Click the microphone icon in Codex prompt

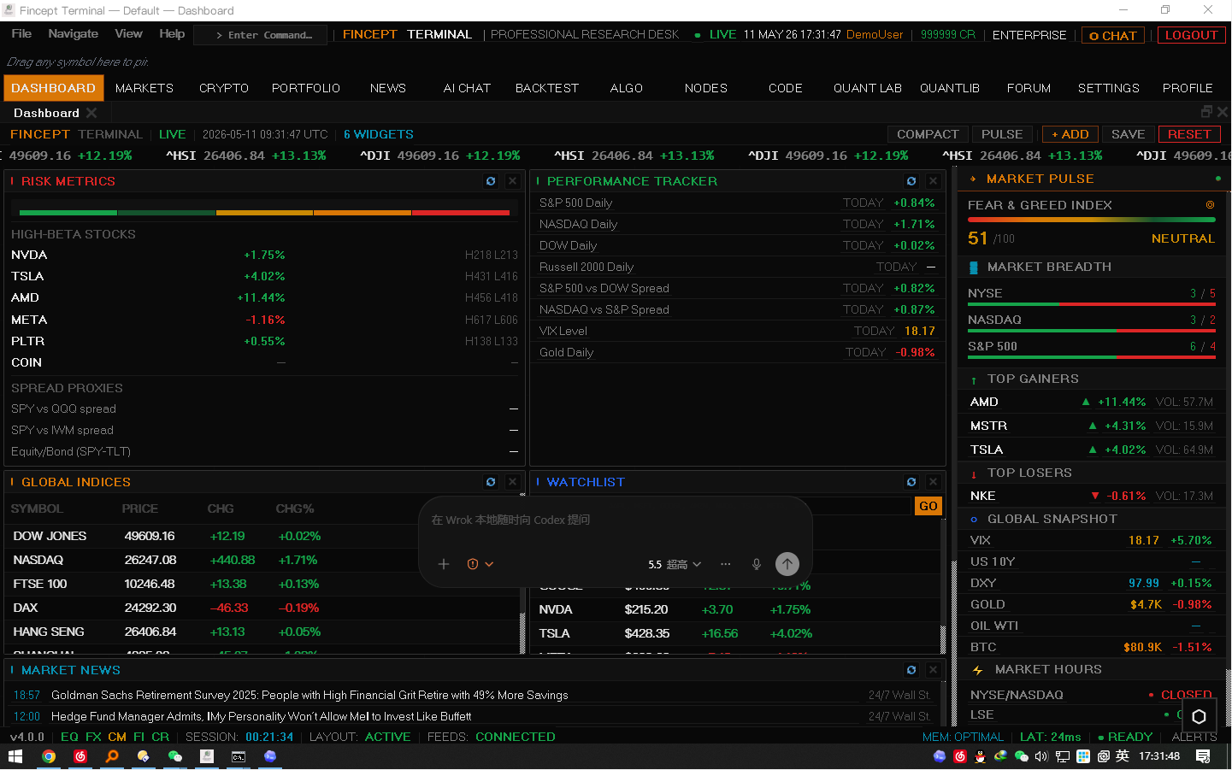tap(757, 564)
